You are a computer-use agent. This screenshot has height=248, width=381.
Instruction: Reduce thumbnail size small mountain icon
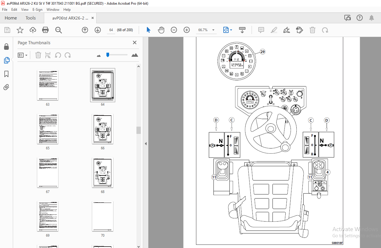tap(99, 55)
